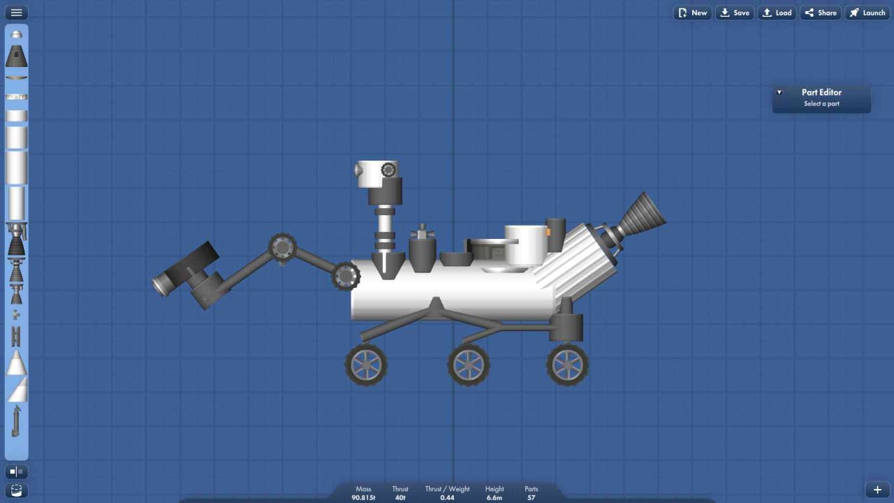Toggle the interior view button
The width and height of the screenshot is (894, 503).
[x=17, y=490]
